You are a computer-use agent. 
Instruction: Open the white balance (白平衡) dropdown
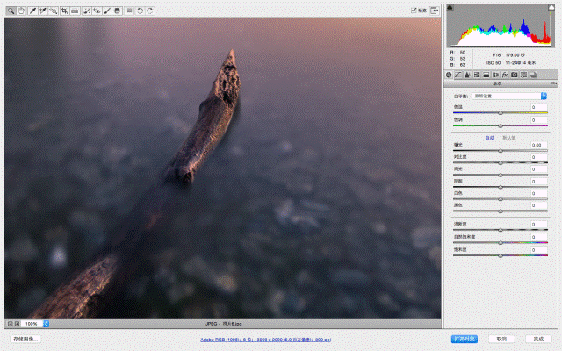(510, 95)
